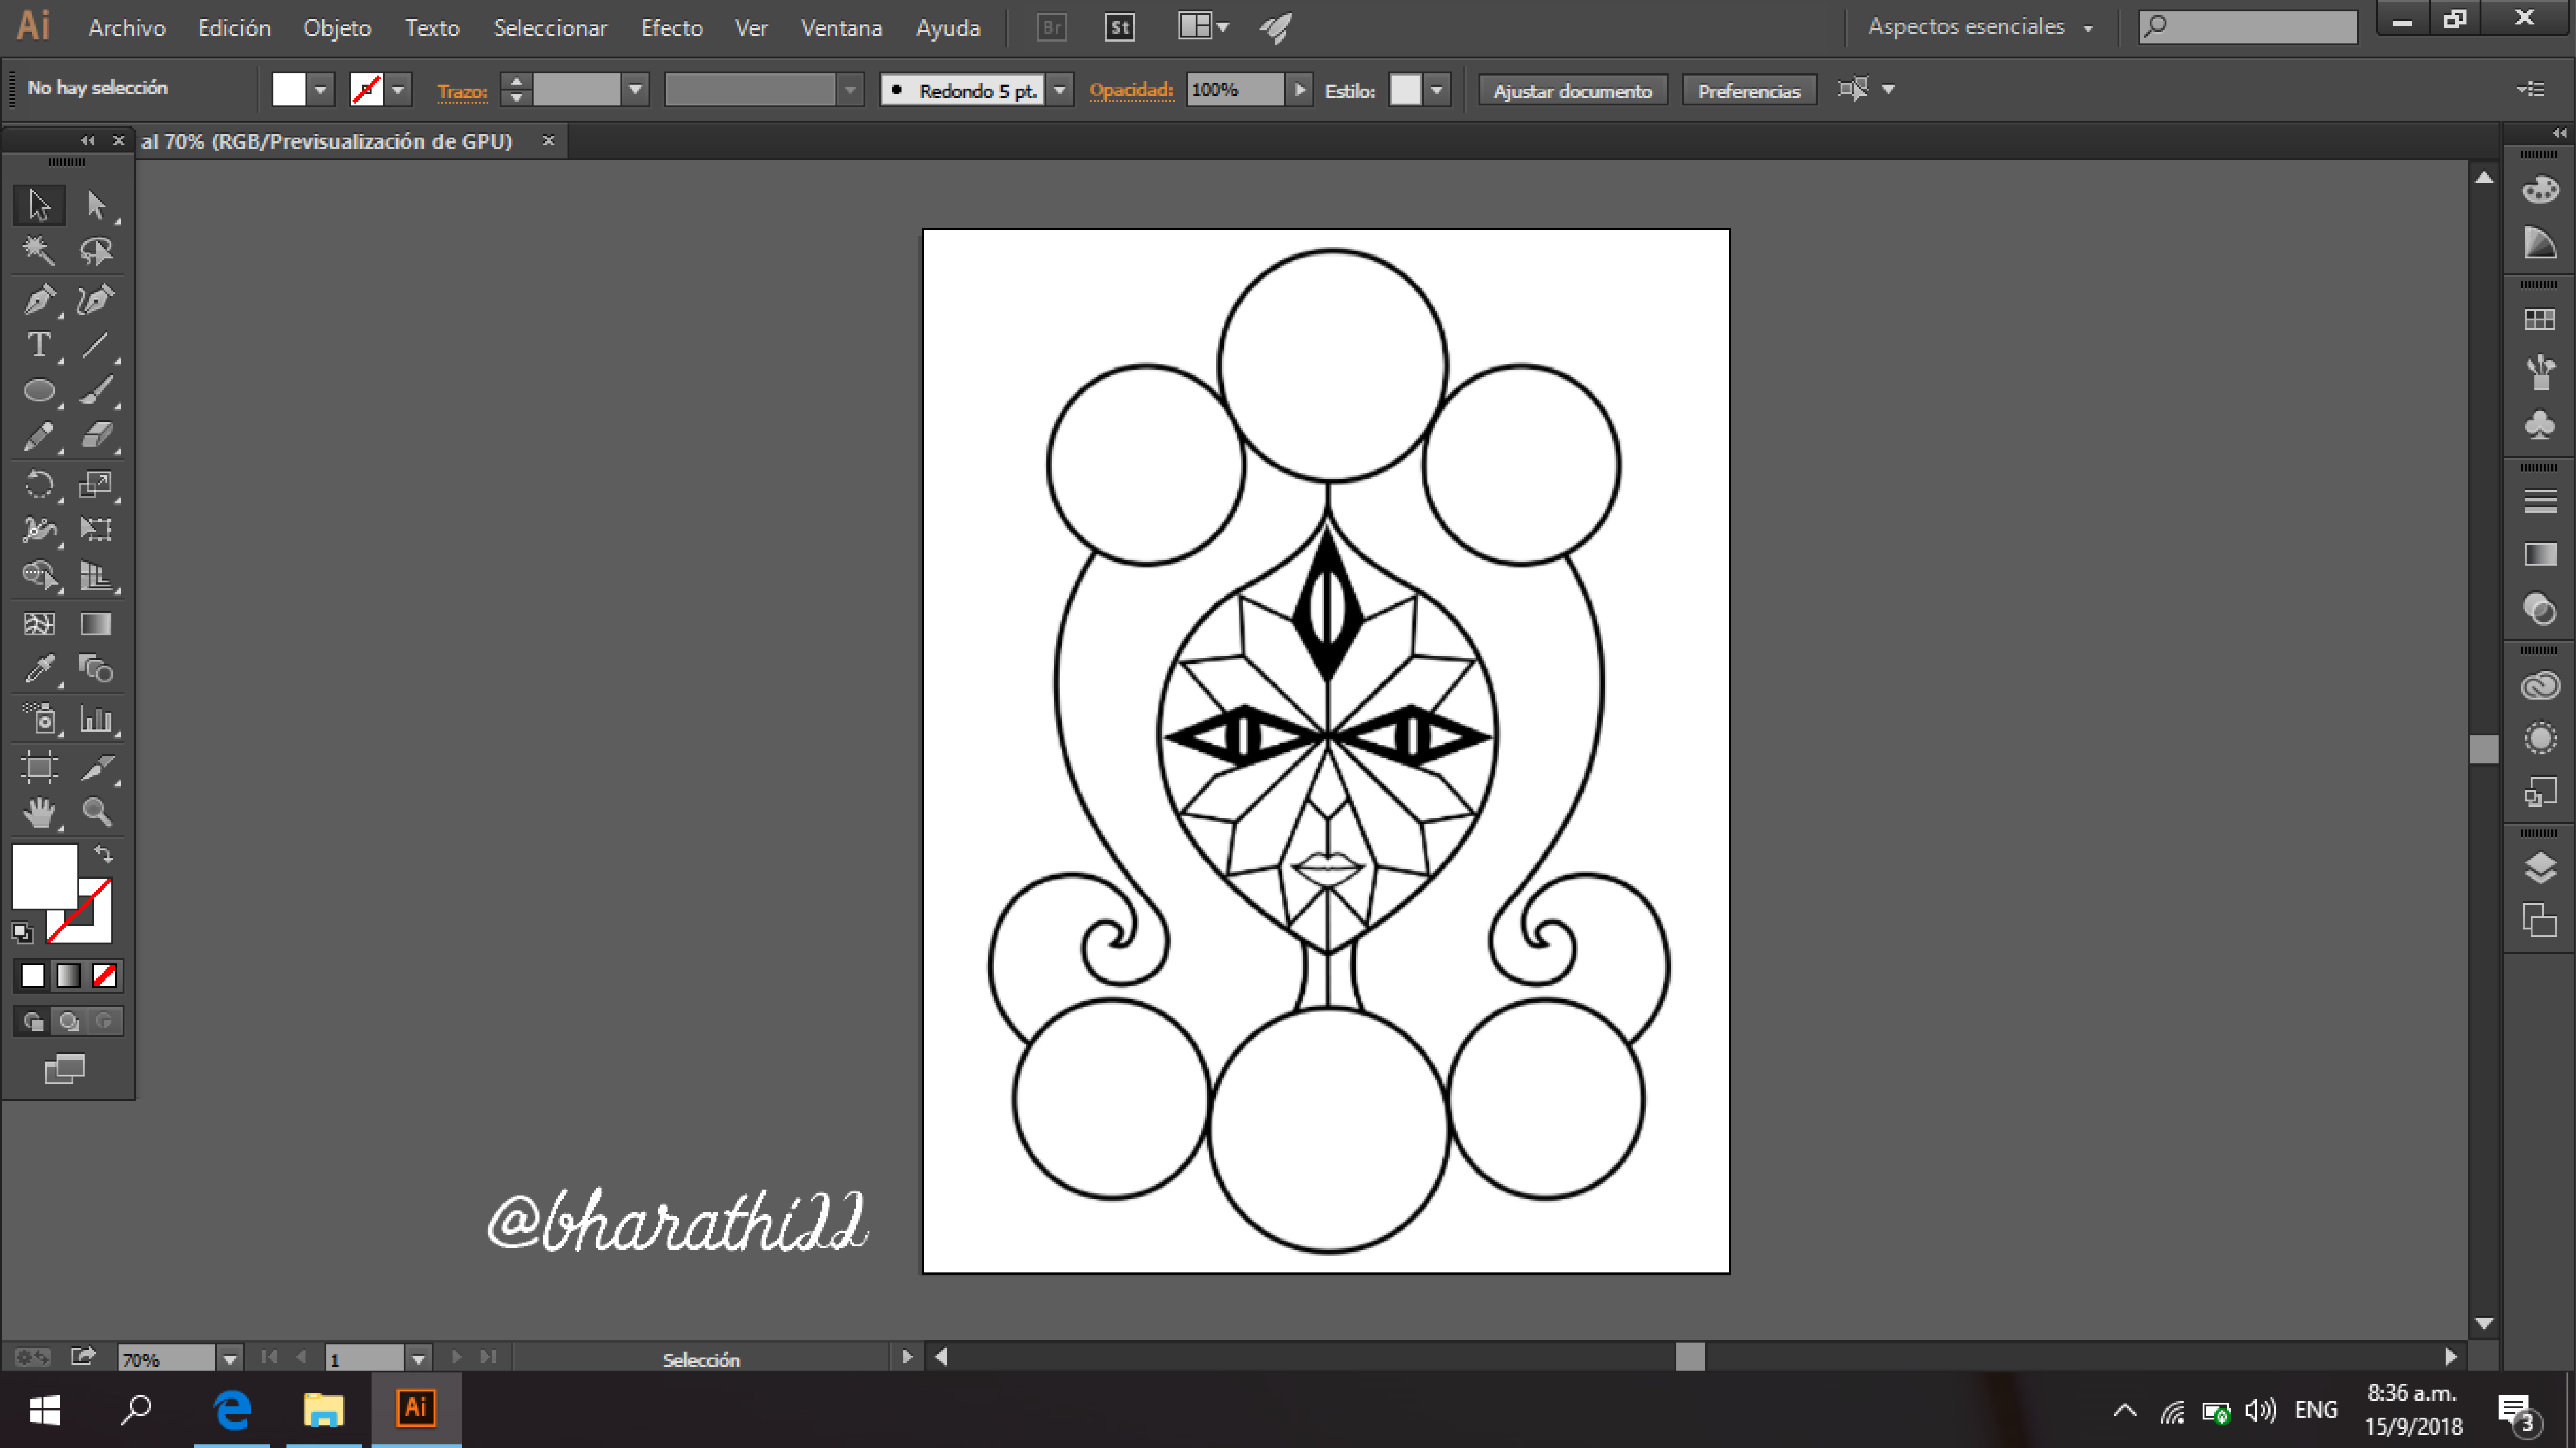The height and width of the screenshot is (1448, 2576).
Task: Open the Efecto menu
Action: (672, 28)
